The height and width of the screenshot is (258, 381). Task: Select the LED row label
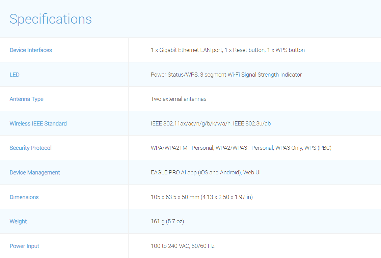click(x=15, y=75)
